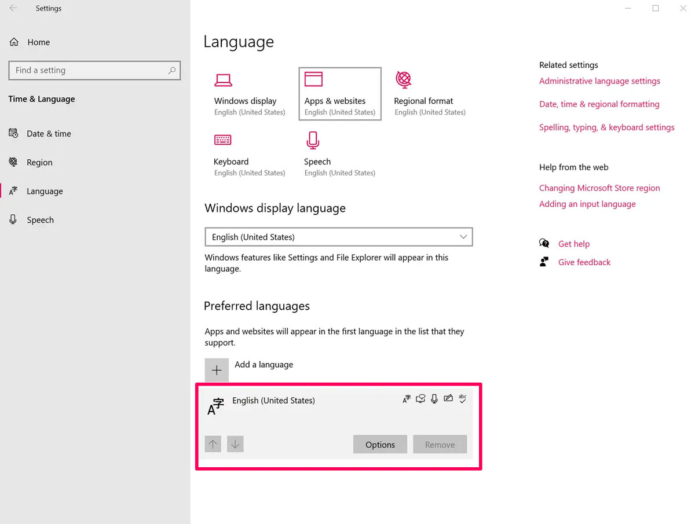Click the Find a setting search box
The height and width of the screenshot is (524, 695).
point(90,70)
